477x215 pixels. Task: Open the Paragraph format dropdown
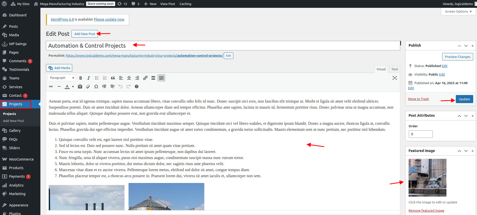(62, 78)
